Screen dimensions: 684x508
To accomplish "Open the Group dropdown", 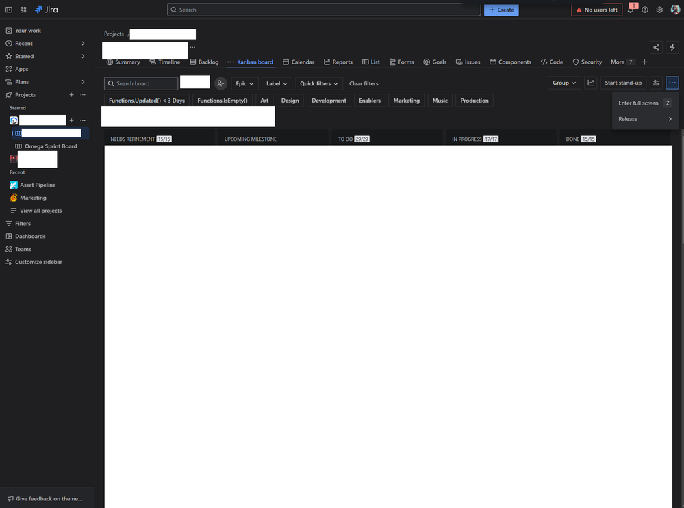I will (x=563, y=83).
